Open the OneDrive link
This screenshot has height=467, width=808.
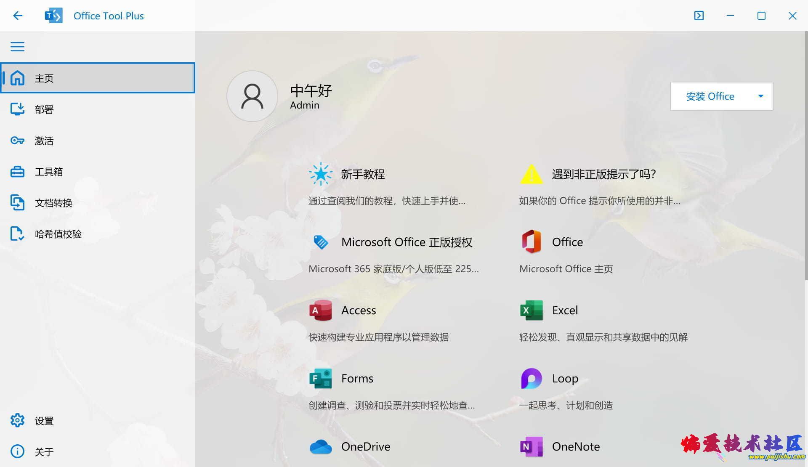pyautogui.click(x=366, y=447)
